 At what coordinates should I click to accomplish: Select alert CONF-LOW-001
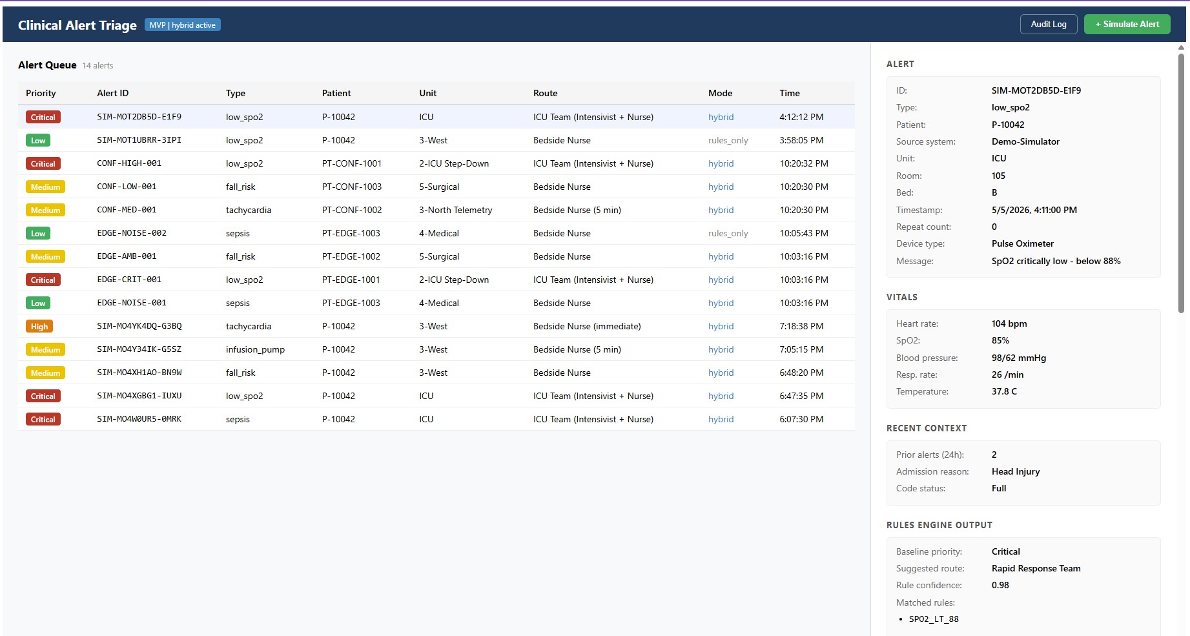click(x=436, y=187)
